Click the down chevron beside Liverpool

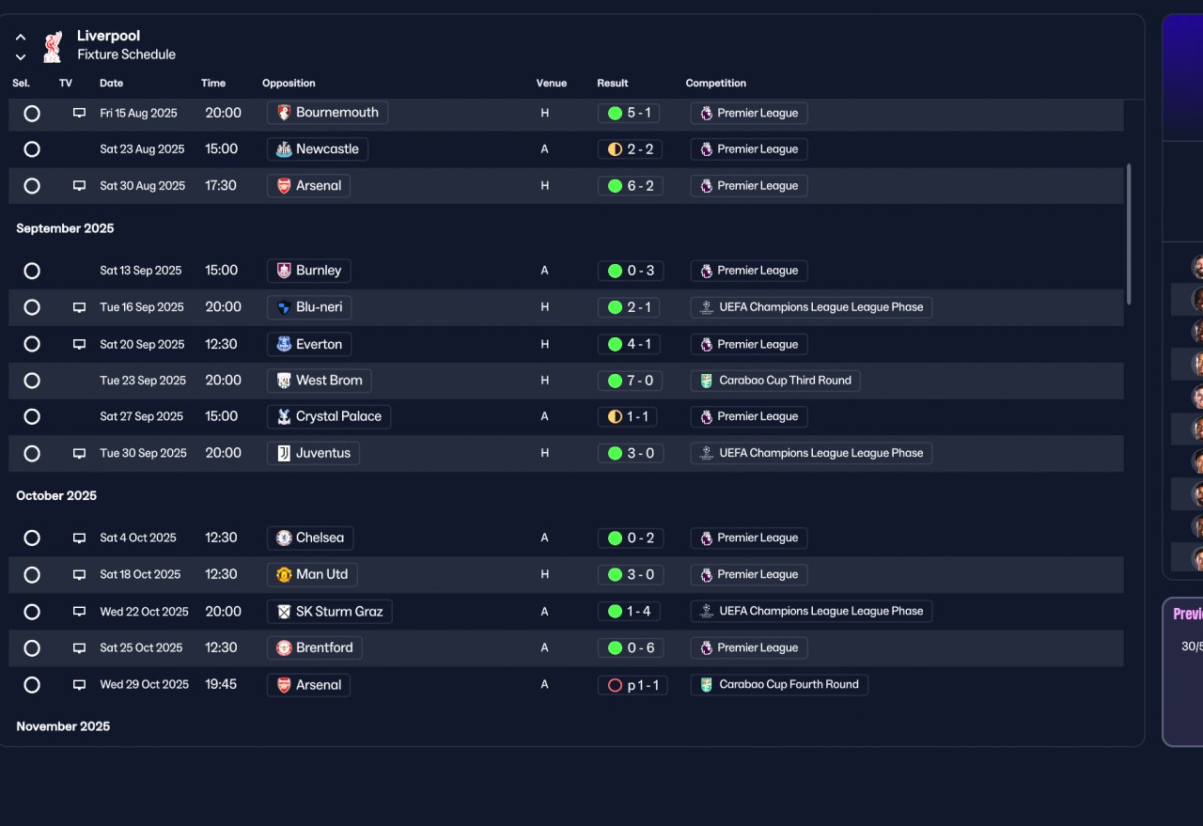(x=21, y=57)
